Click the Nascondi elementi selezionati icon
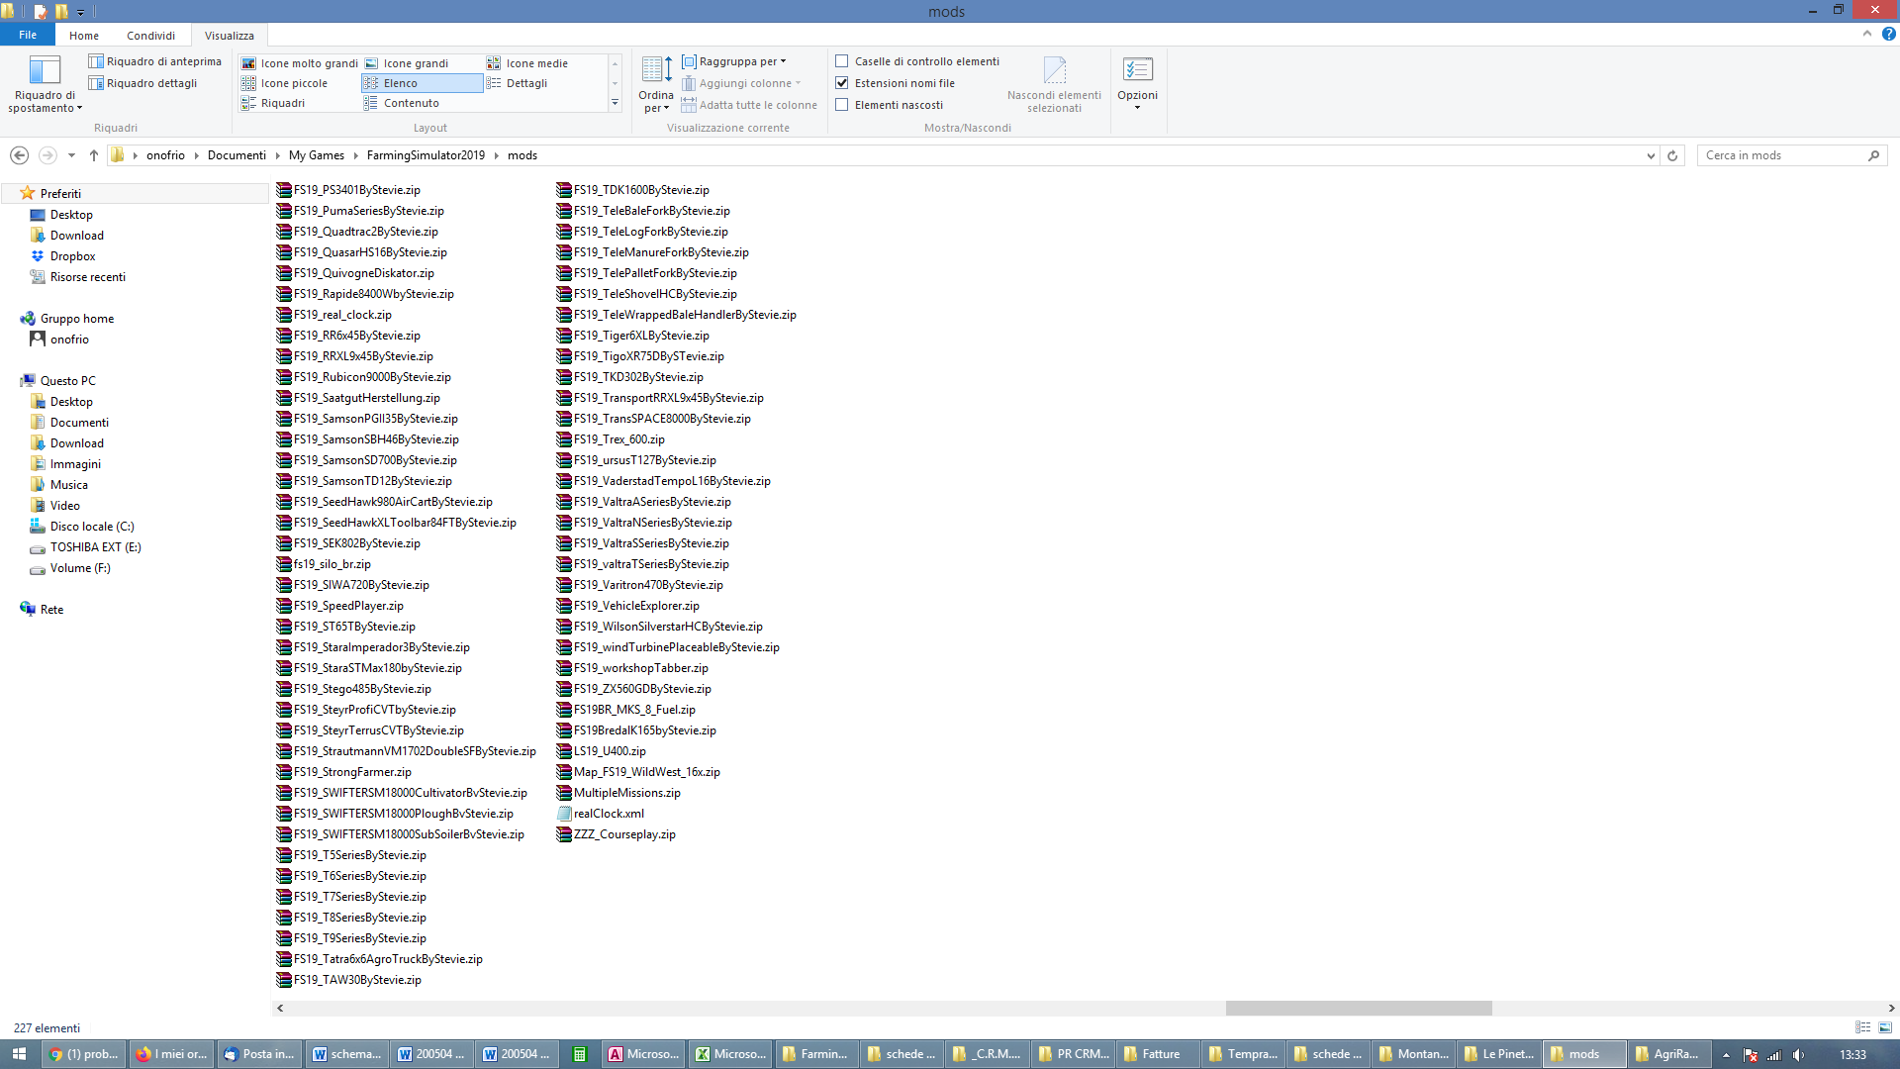The width and height of the screenshot is (1900, 1069). [1055, 71]
